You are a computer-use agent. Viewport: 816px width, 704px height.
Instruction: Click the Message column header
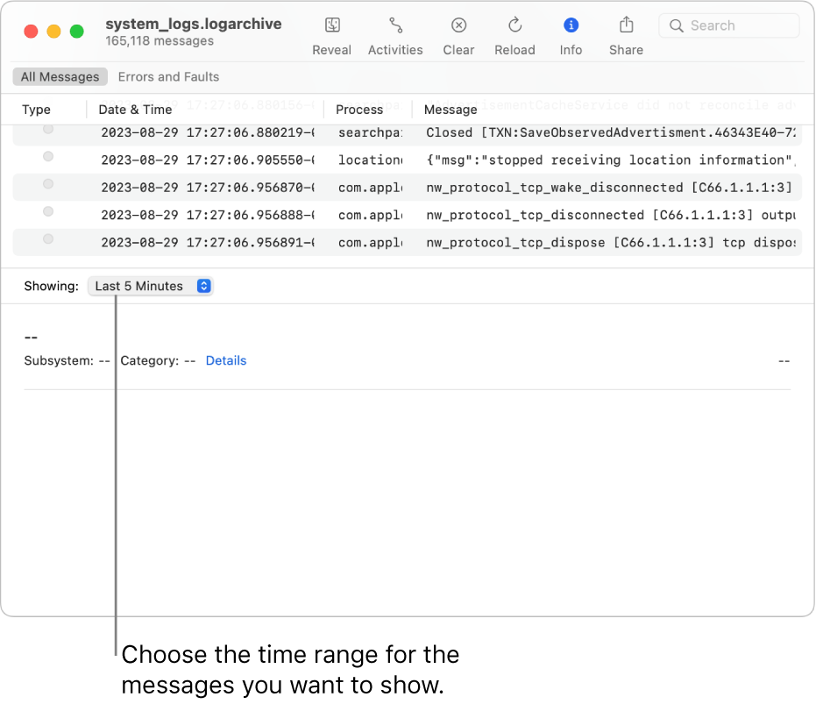tap(451, 110)
